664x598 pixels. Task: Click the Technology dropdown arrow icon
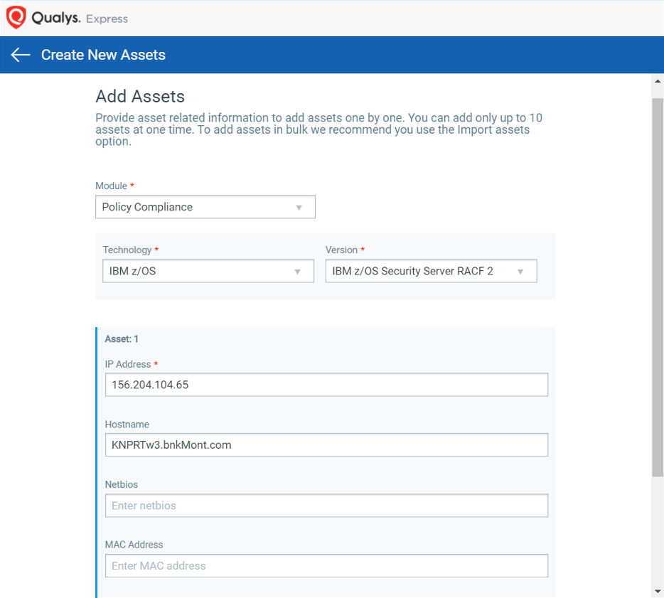[x=298, y=272]
